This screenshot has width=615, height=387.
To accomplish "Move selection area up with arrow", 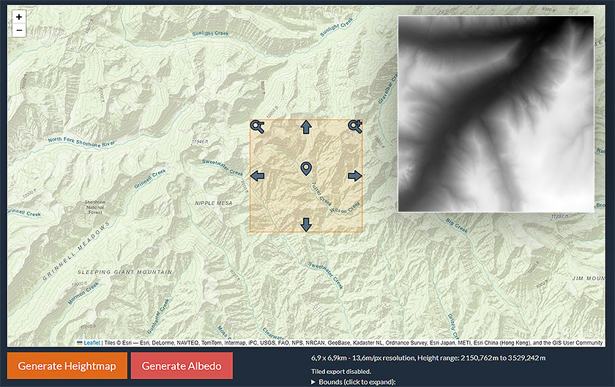I will coord(306,127).
